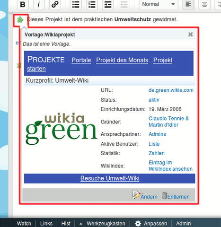Align text to the left
The width and height of the screenshot is (221, 227).
pos(188,5)
